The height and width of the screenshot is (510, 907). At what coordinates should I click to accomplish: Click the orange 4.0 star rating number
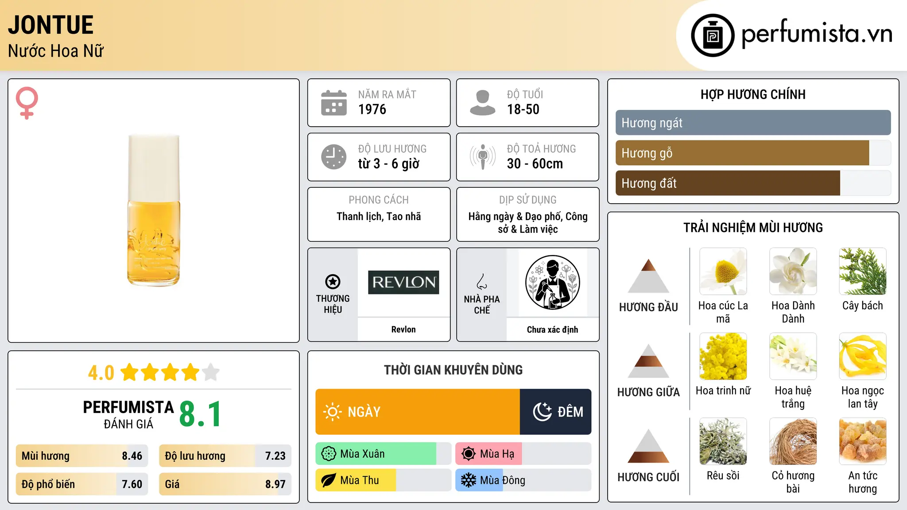pos(101,373)
